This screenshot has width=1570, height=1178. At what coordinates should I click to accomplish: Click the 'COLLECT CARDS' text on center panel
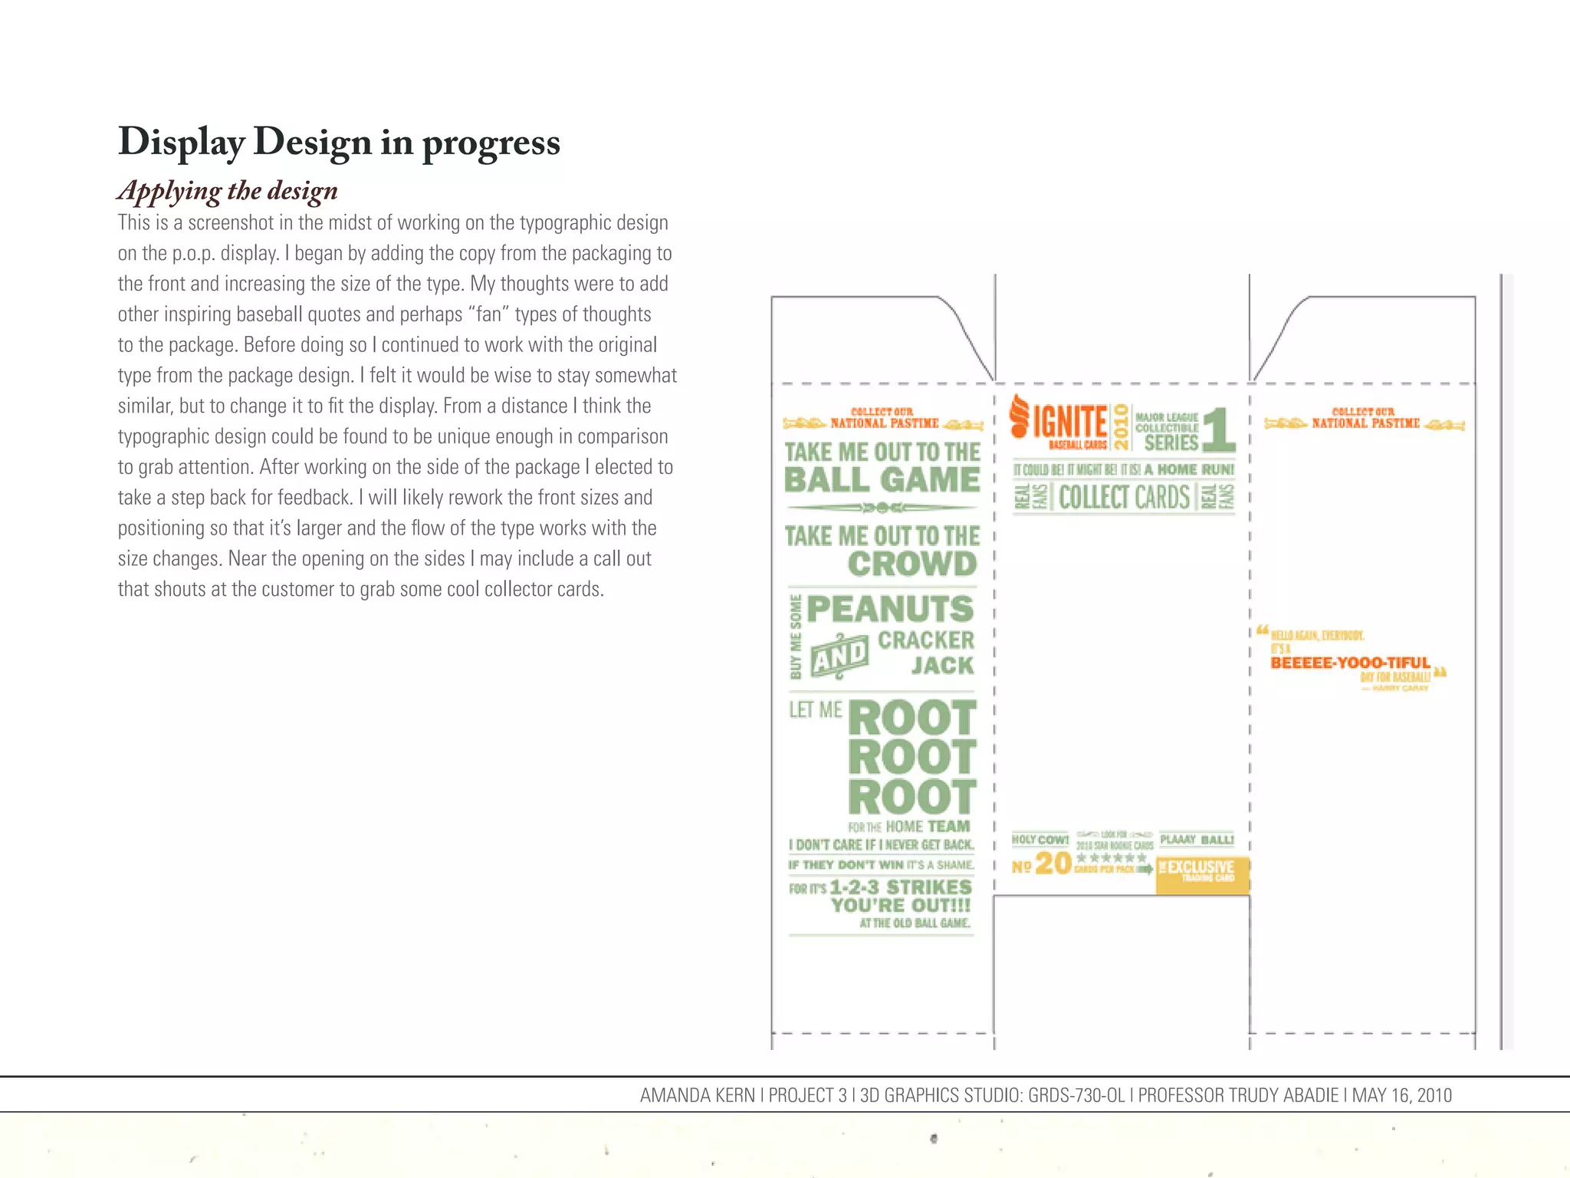(1124, 497)
